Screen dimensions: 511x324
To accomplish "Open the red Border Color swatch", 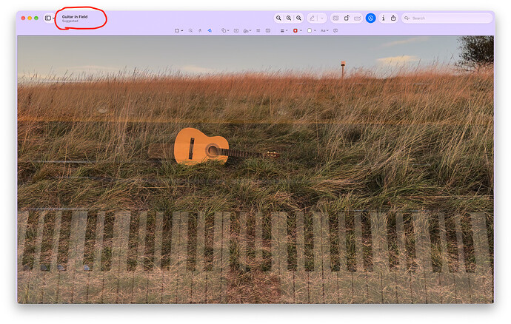I will coord(297,30).
